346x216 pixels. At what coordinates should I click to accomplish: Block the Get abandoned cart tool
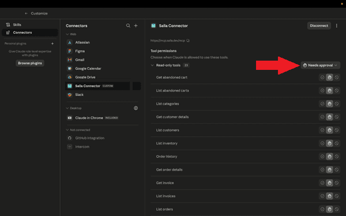click(x=337, y=77)
